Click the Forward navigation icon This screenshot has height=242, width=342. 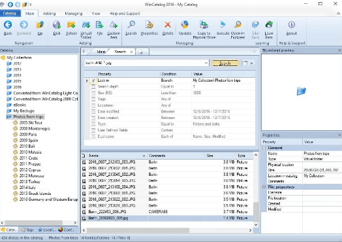click(x=23, y=27)
